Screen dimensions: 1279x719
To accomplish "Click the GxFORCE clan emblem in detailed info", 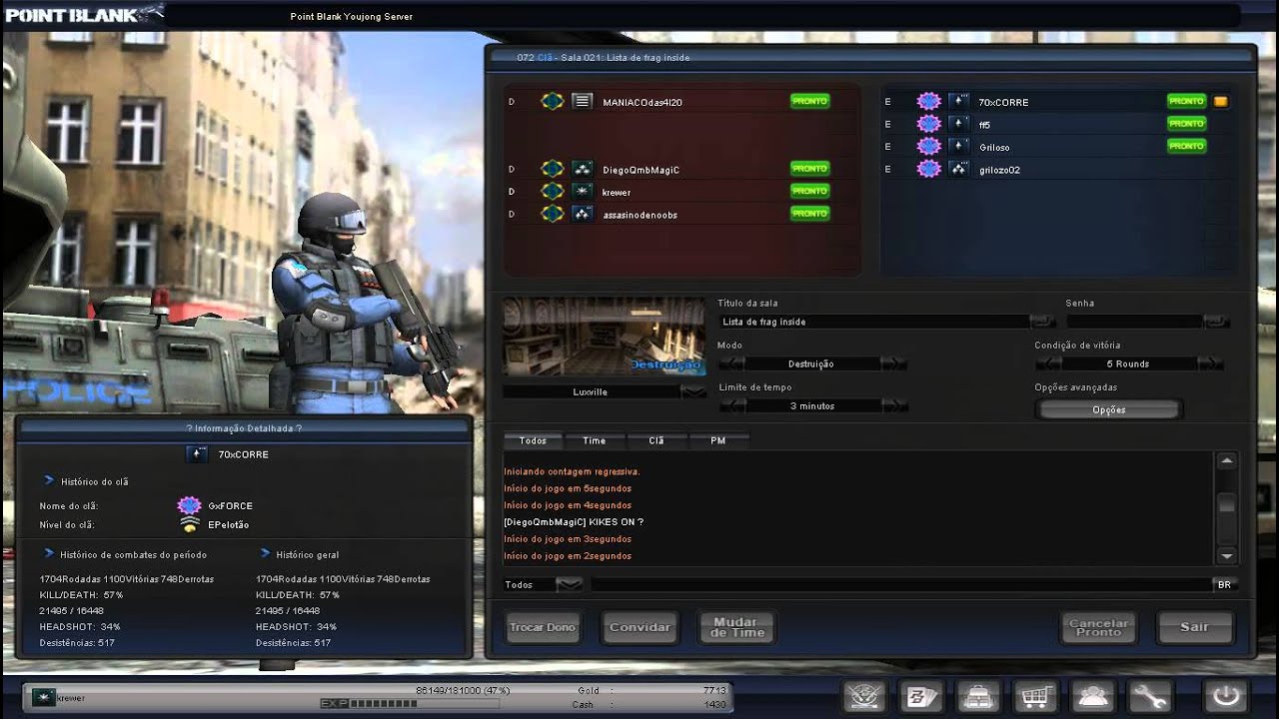I will (189, 505).
